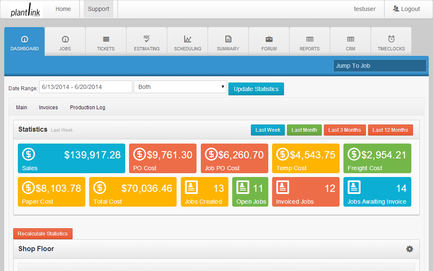Open the Scheduling chart icon tab
Viewport: 433px width, 271px height.
point(188,39)
